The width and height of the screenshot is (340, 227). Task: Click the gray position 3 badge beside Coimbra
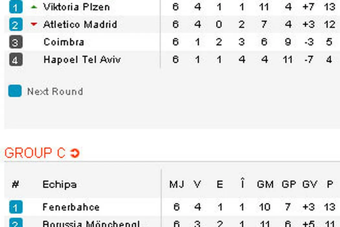[16, 42]
